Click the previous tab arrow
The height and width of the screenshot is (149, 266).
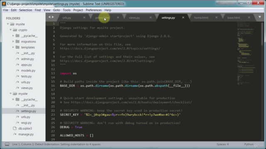(49, 17)
